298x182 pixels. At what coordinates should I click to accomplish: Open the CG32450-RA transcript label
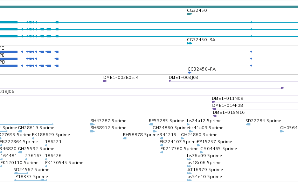click(x=201, y=39)
